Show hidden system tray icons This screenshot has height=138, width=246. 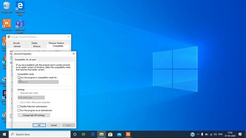tap(198, 135)
